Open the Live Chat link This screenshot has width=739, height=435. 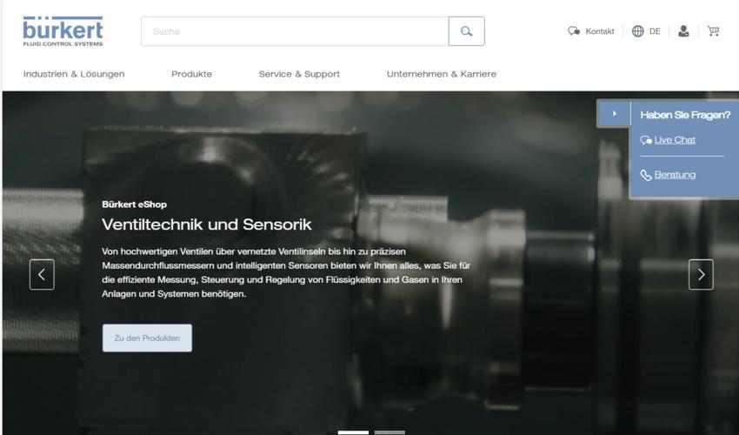[675, 140]
